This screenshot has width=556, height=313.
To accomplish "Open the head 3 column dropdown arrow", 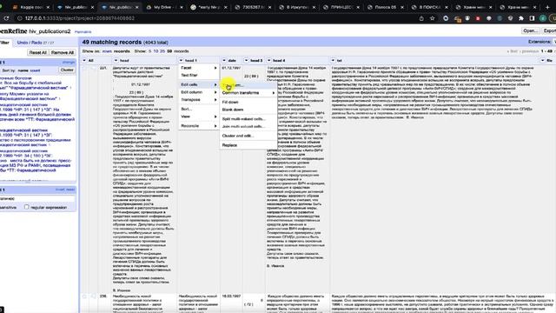I will pyautogui.click(x=247, y=61).
